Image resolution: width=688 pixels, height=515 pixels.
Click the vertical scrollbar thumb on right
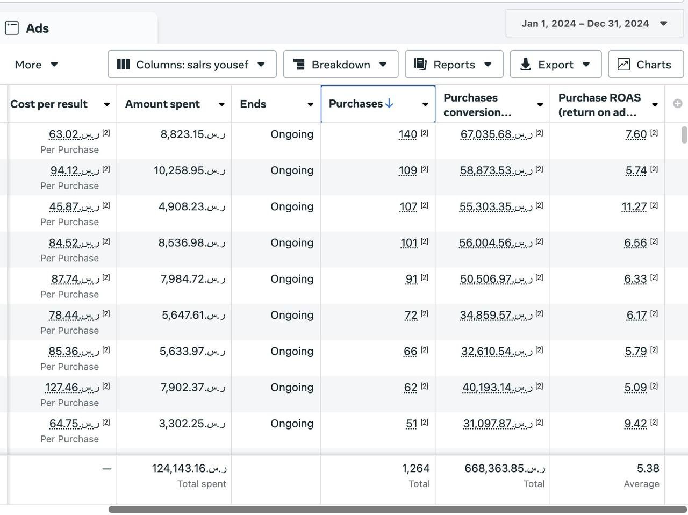pyautogui.click(x=684, y=134)
